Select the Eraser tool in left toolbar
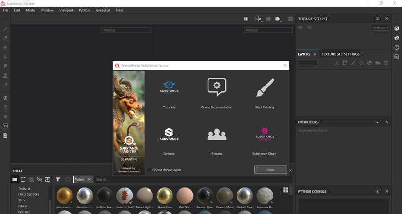This screenshot has width=402, height=214. [5, 38]
